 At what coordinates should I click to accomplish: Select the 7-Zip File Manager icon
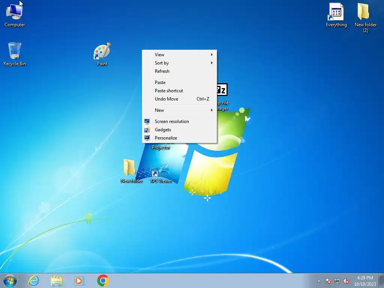click(222, 97)
